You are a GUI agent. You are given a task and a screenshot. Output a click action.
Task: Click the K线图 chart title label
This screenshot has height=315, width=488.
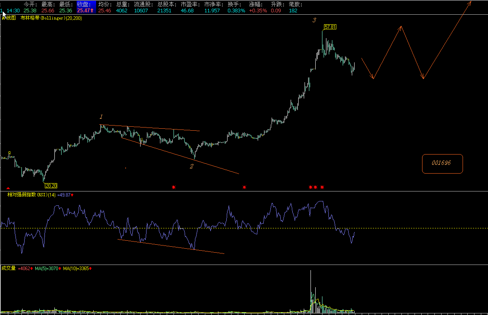[x=8, y=18]
